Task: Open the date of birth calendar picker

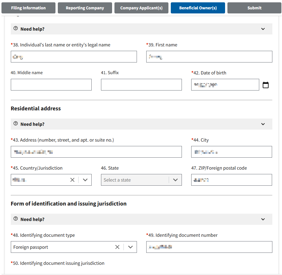Action: [x=265, y=85]
